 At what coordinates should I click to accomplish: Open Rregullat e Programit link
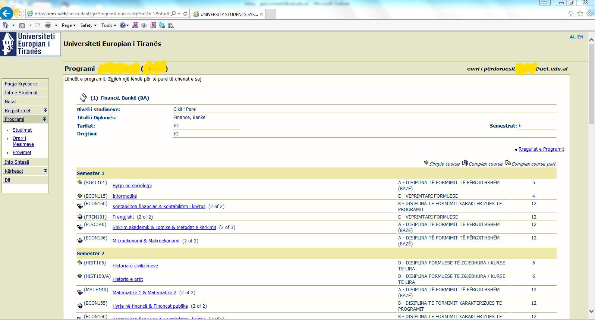point(541,149)
